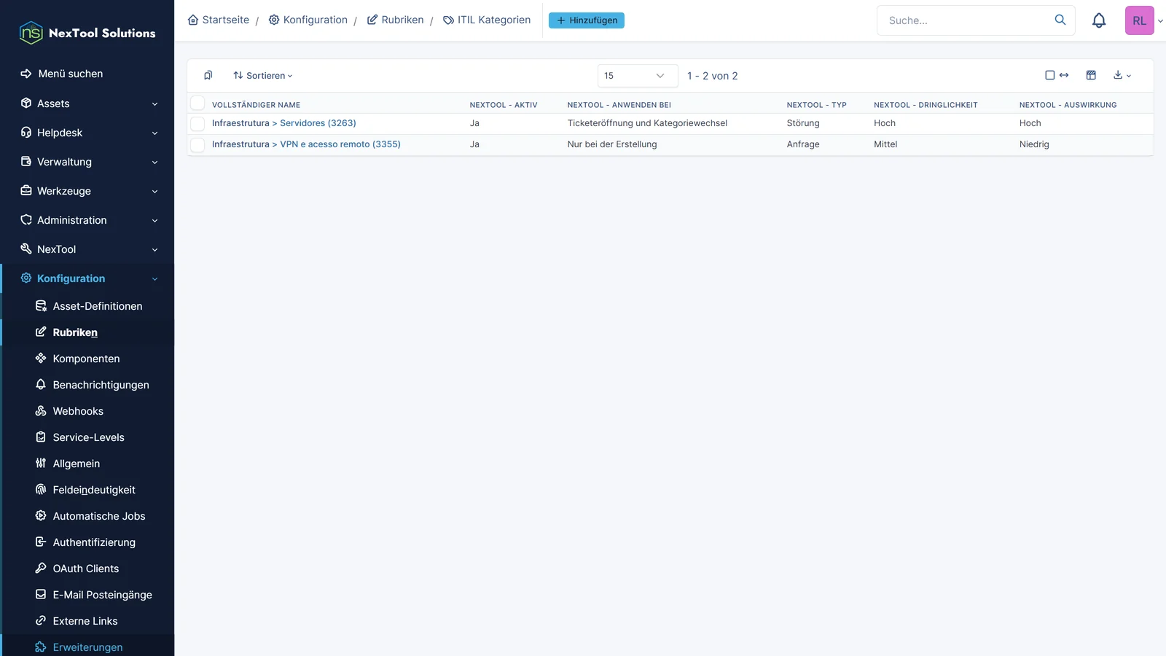Click the E-Mail Posteingänge inbox icon
The width and height of the screenshot is (1166, 656).
click(x=41, y=595)
